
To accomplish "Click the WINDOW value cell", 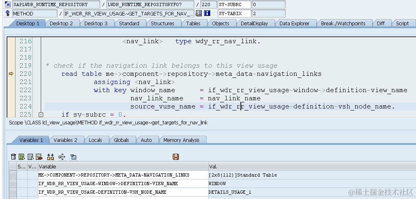I will coord(312,184).
